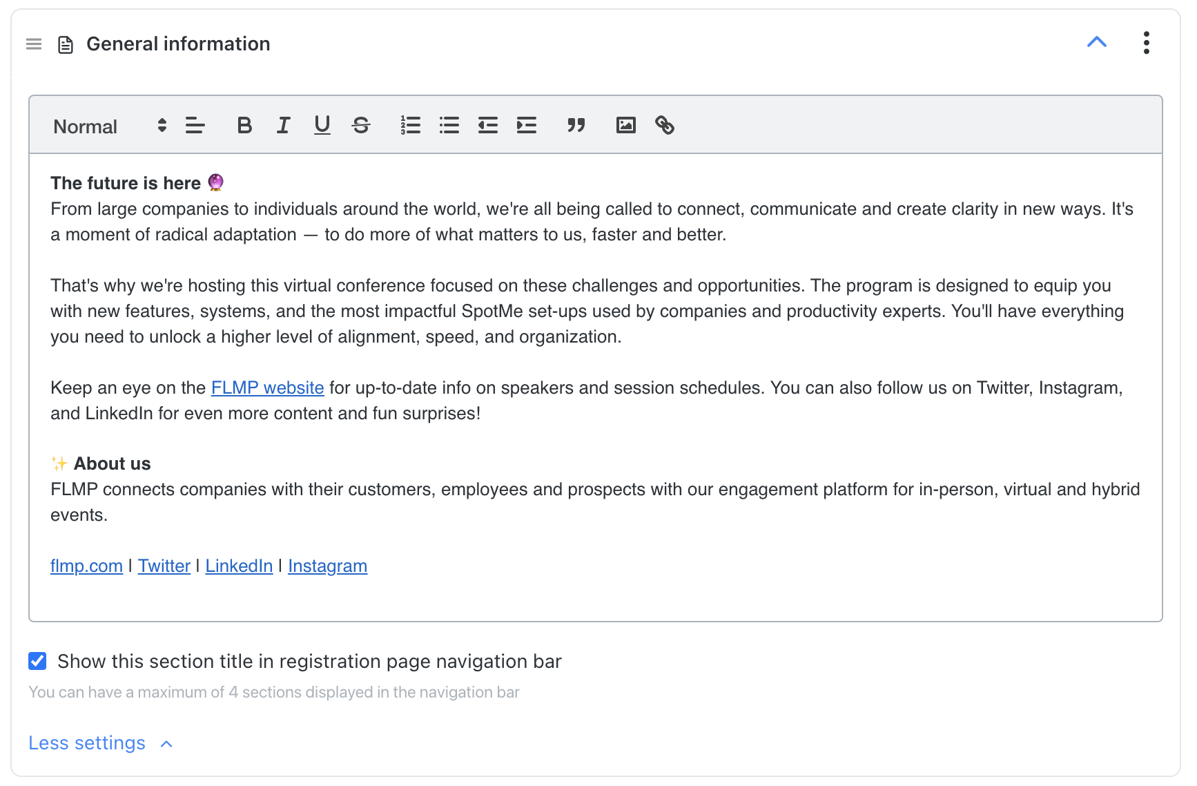Collapse Less settings
Screen dimensions: 1197x786
(x=100, y=743)
